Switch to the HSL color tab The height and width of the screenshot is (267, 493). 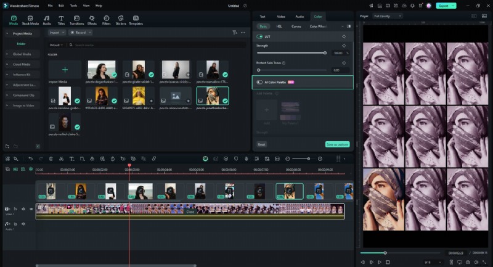click(x=279, y=27)
